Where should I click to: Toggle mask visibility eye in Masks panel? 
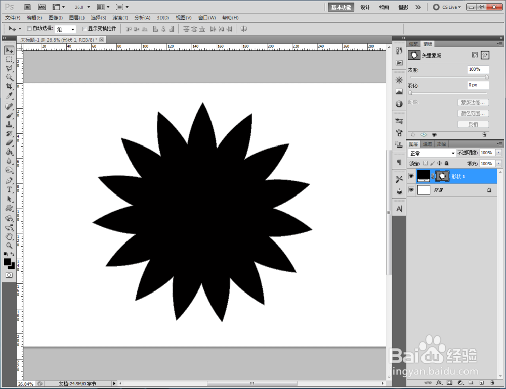pos(434,135)
